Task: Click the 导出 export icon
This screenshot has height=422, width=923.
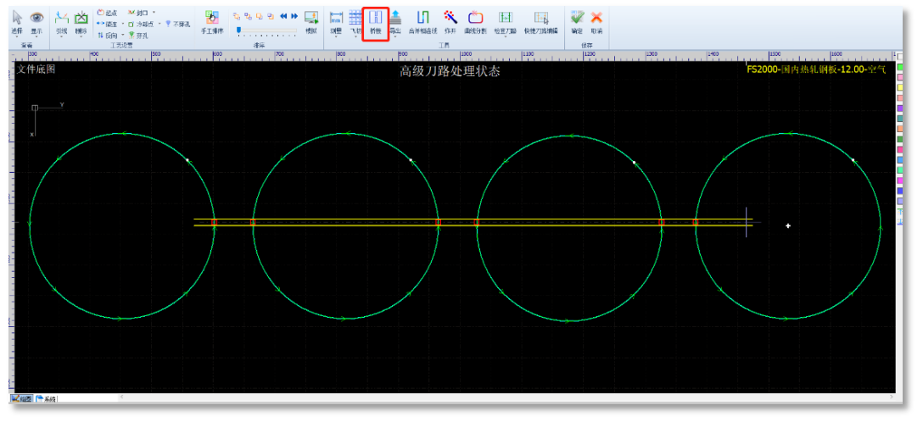Action: point(395,17)
